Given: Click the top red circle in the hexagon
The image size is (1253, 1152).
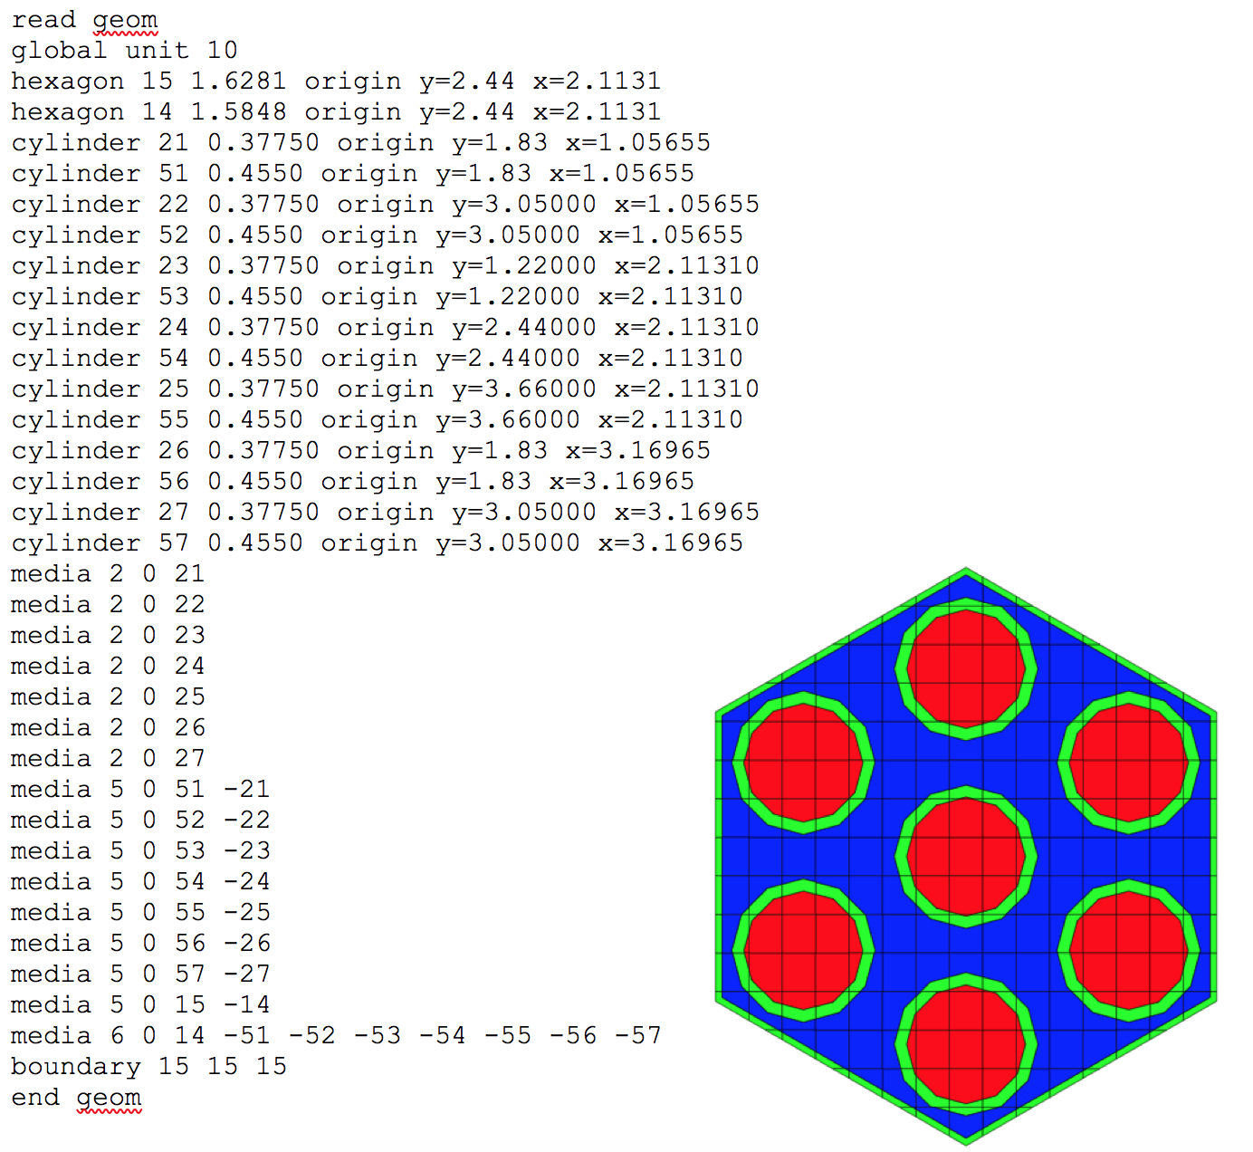Looking at the screenshot, I should 966,669.
